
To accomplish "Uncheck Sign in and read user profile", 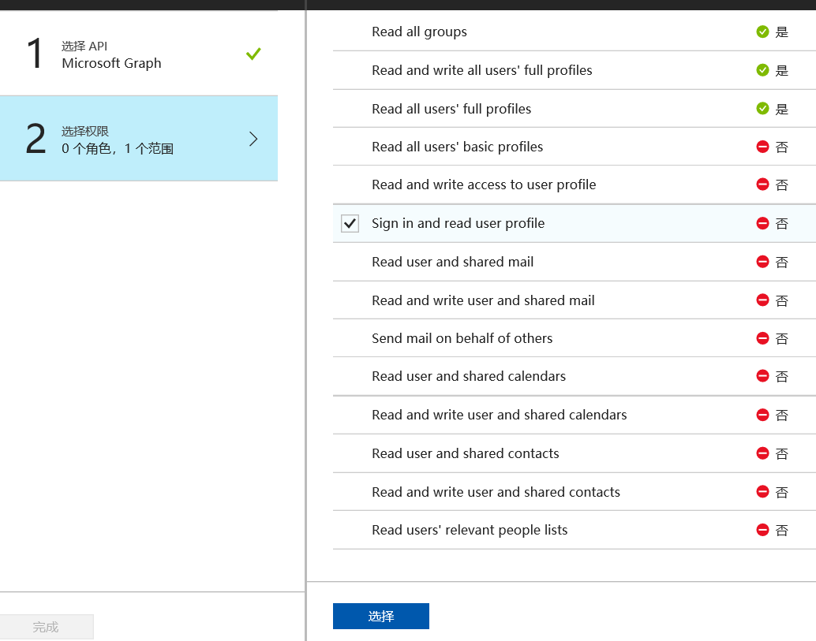I will tap(350, 224).
